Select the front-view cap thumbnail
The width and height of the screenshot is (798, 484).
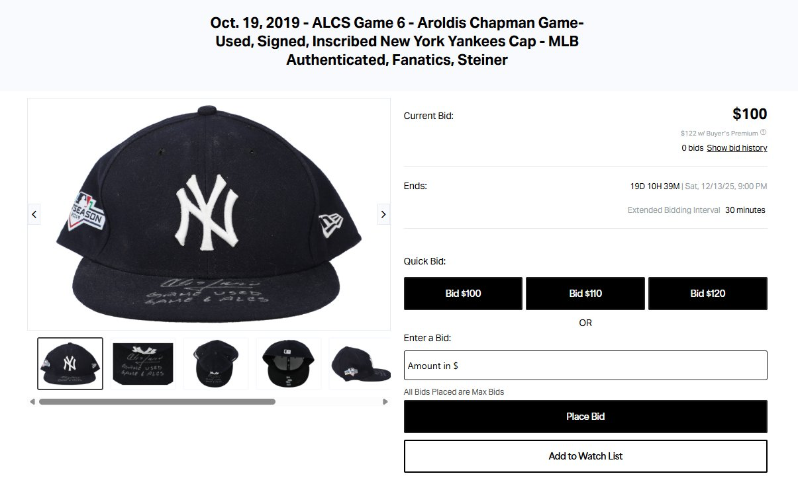(x=70, y=364)
